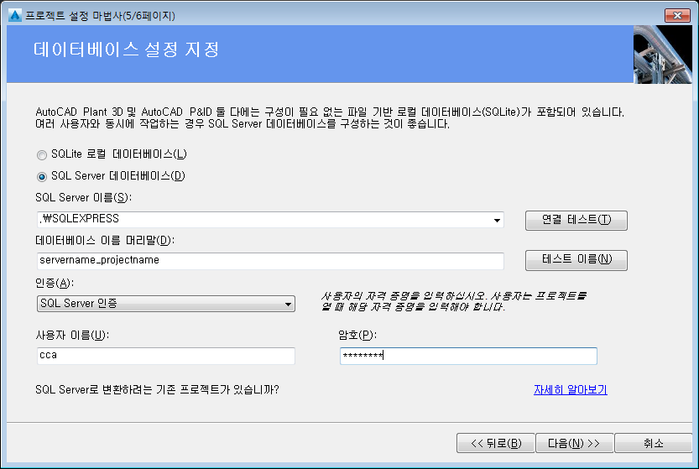Click the piping image in the header
Image resolution: width=699 pixels, height=469 pixels.
point(662,55)
